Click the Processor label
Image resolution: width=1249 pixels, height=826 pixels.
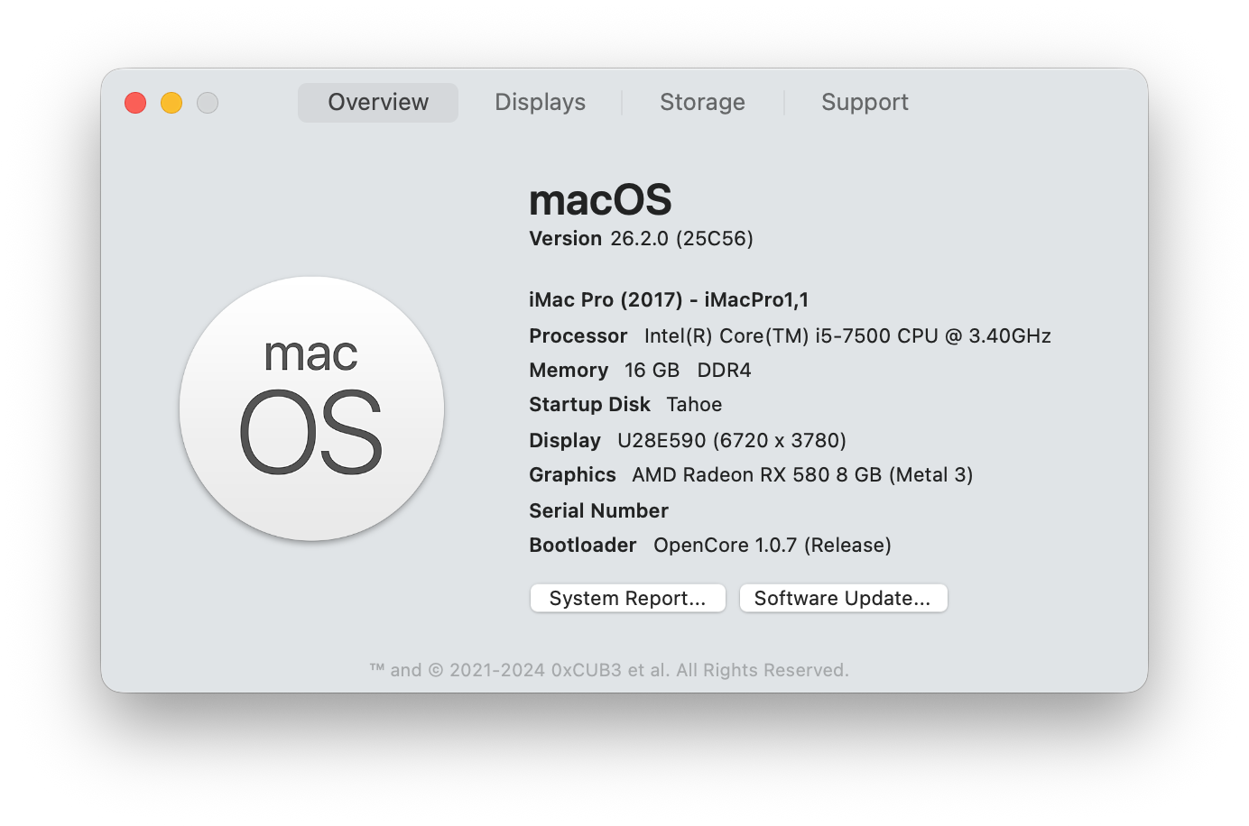point(578,335)
